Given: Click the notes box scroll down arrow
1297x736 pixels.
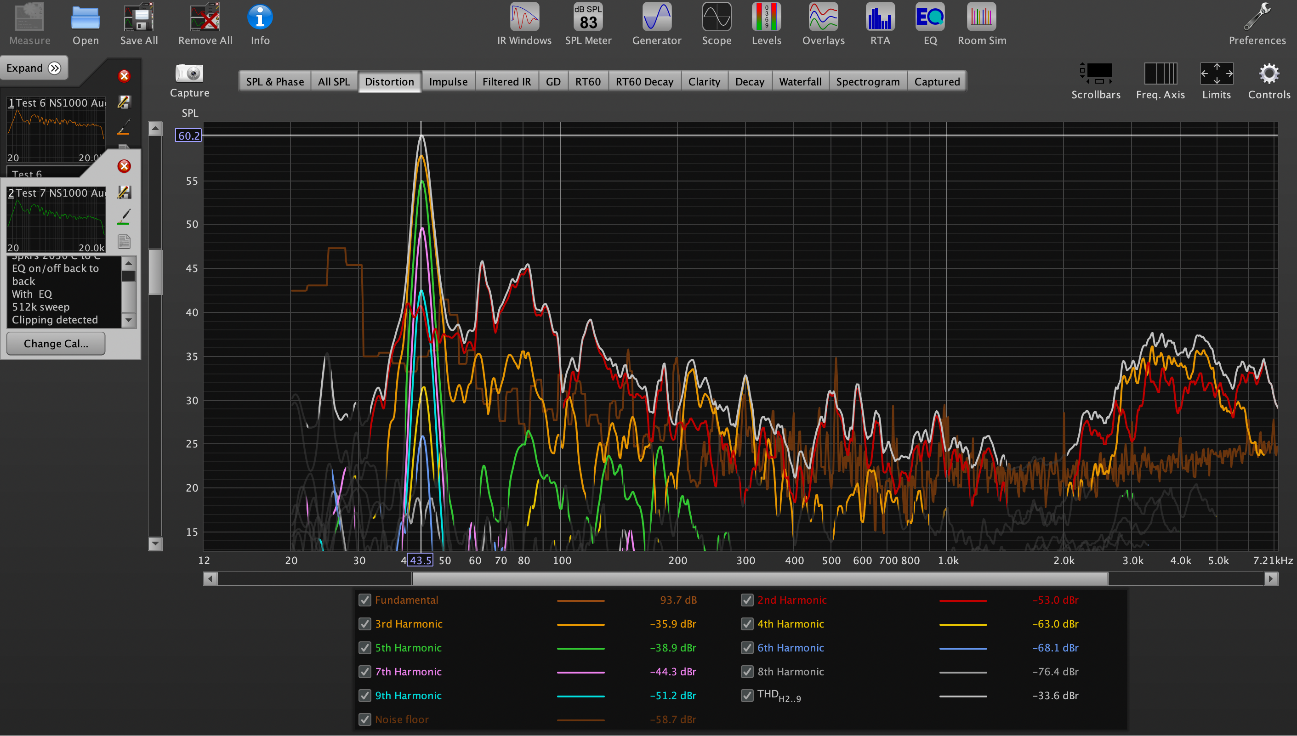Looking at the screenshot, I should point(129,320).
